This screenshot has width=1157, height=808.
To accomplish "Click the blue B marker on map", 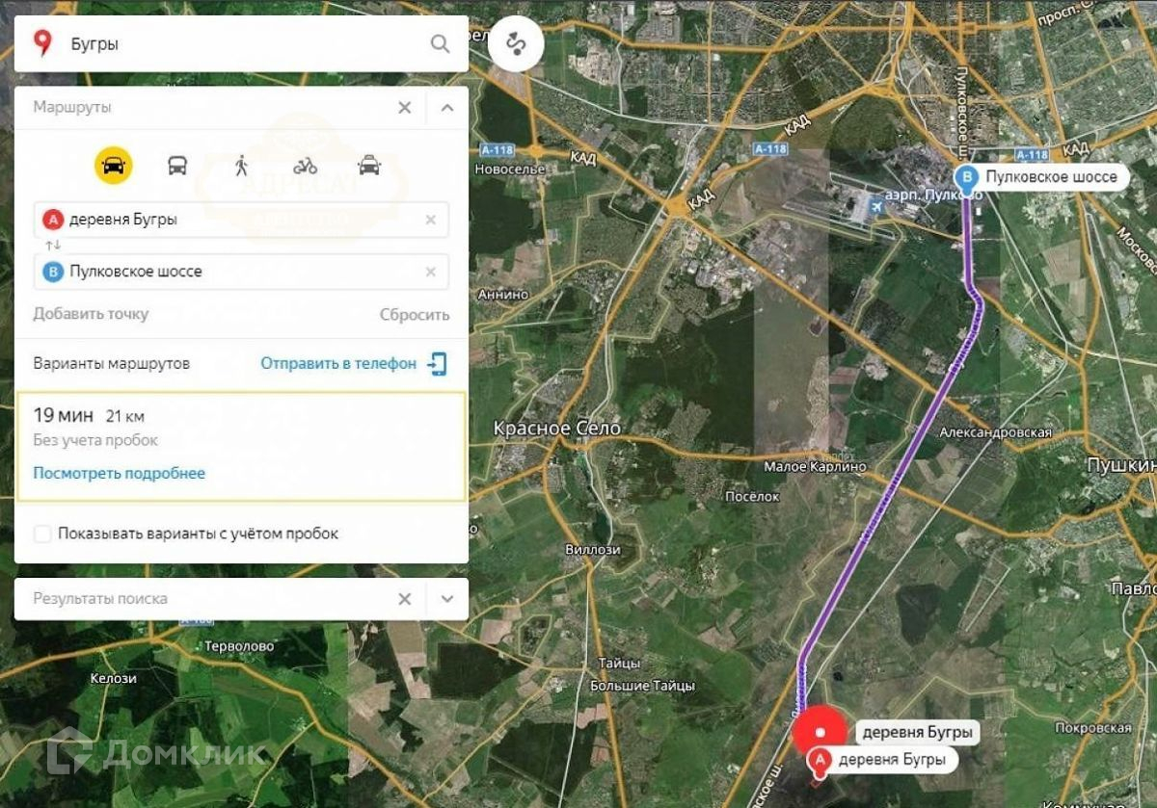I will [x=965, y=177].
